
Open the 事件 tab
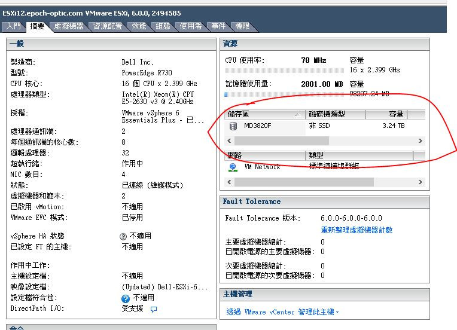tap(218, 26)
